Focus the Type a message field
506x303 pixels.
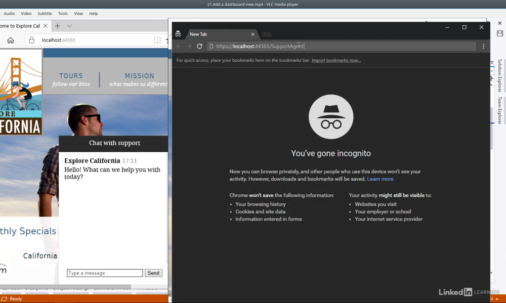pyautogui.click(x=105, y=273)
